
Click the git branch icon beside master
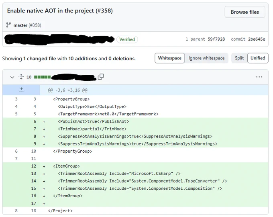point(8,25)
